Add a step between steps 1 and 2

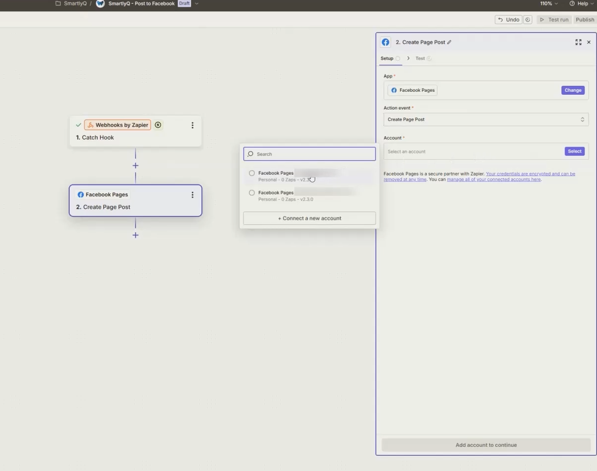(135, 166)
